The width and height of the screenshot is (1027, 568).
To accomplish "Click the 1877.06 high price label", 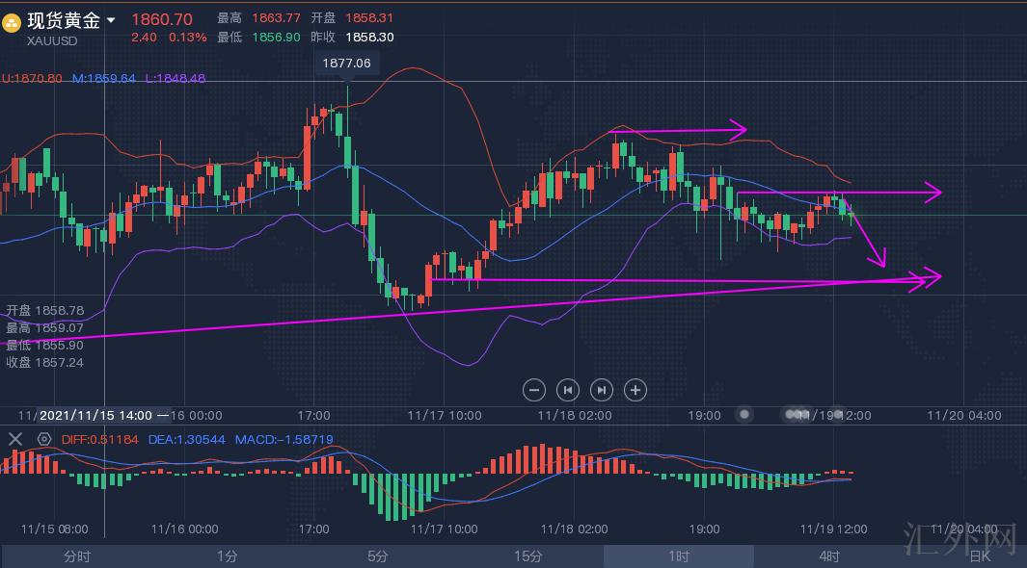I will point(346,64).
